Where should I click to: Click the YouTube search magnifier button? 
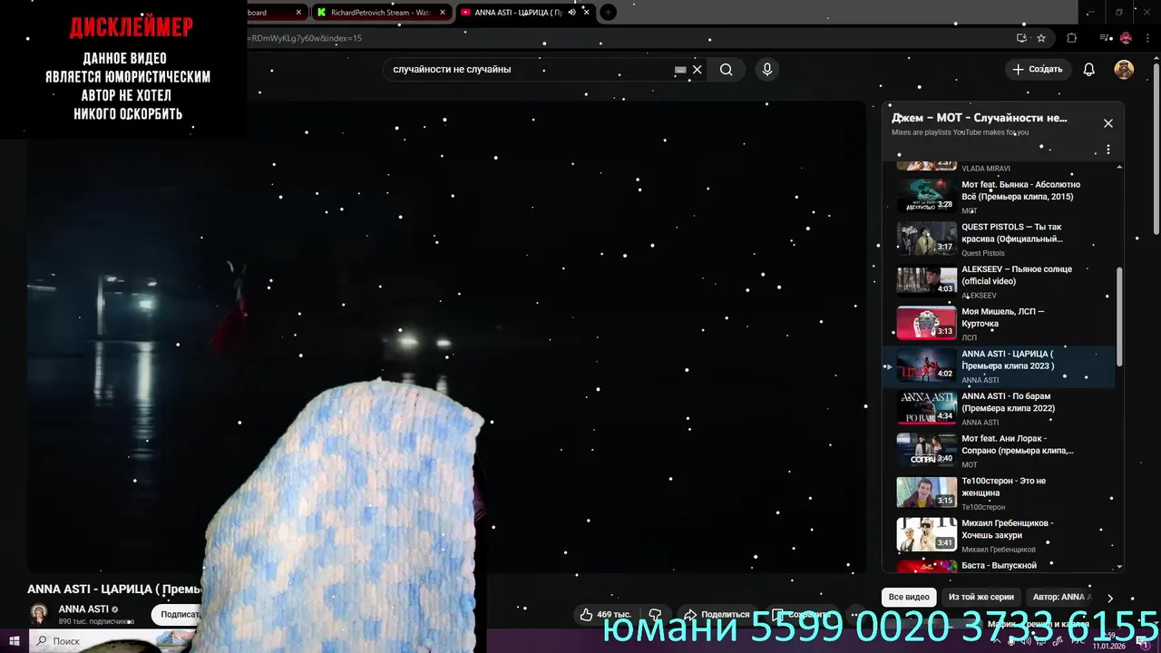[726, 70]
